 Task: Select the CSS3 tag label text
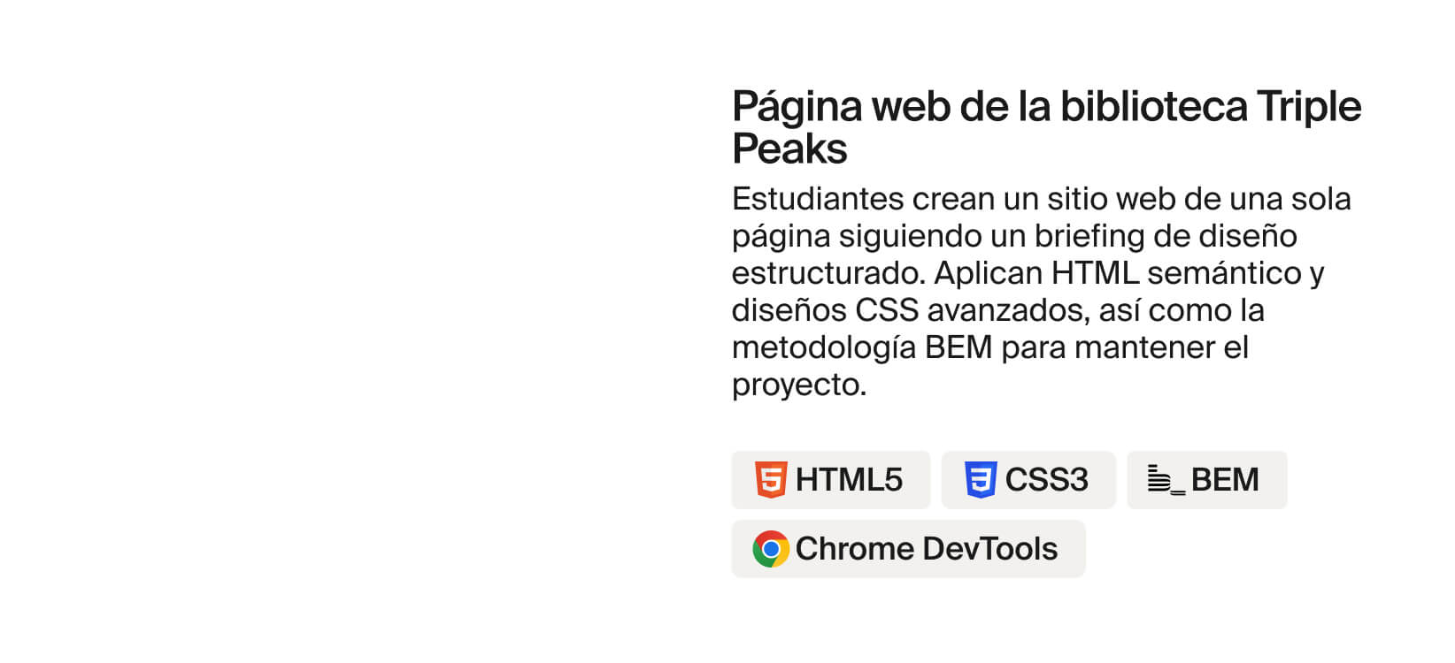click(x=1046, y=480)
